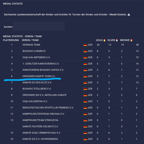
Task: Sort by SILVER column header
Action: [111, 40]
